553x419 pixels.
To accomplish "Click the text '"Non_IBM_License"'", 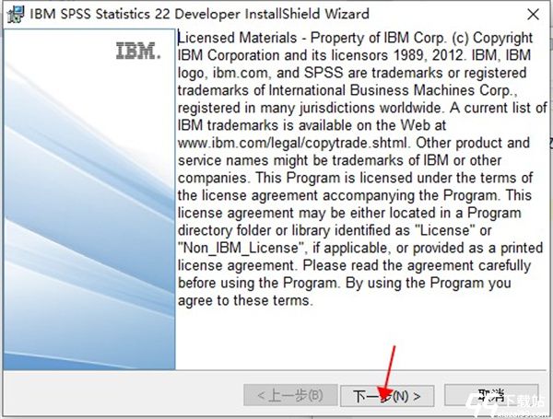I will pos(242,248).
